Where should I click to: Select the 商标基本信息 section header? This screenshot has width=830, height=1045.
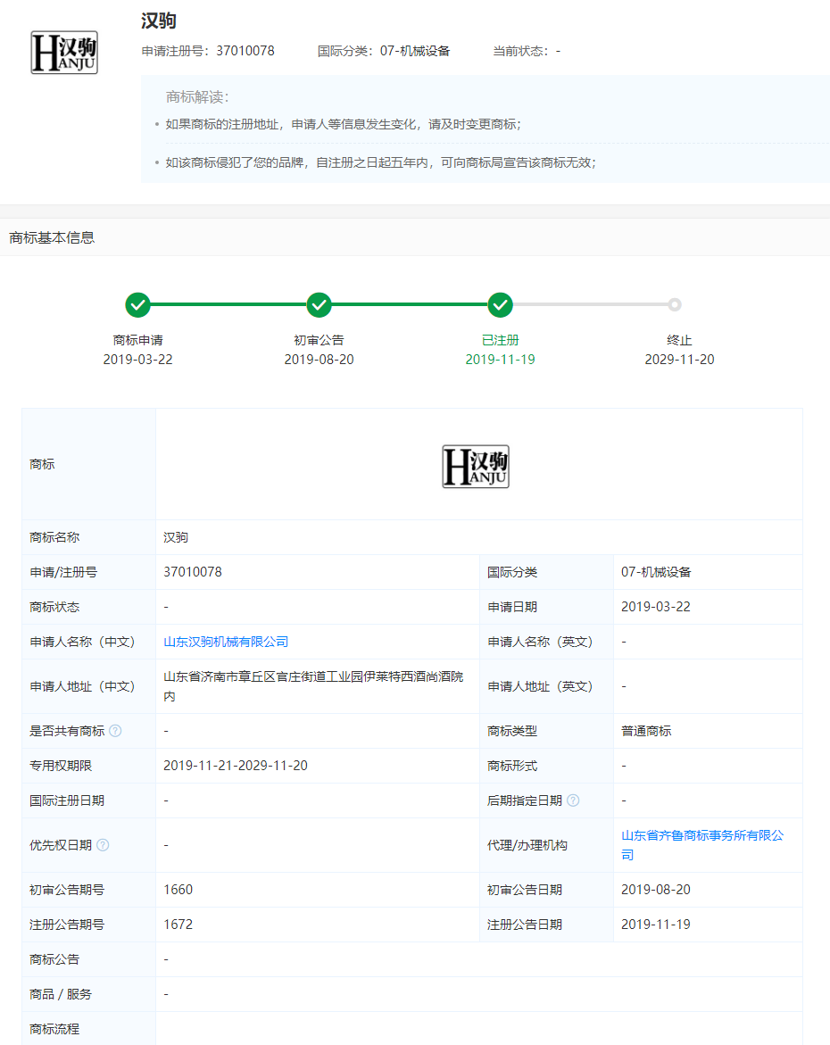click(x=52, y=237)
